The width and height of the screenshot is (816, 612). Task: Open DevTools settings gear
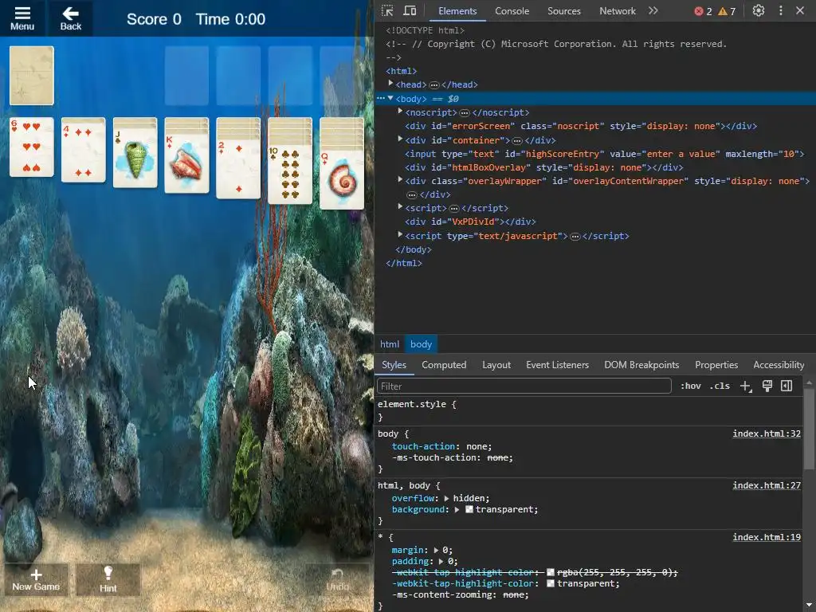click(x=759, y=10)
